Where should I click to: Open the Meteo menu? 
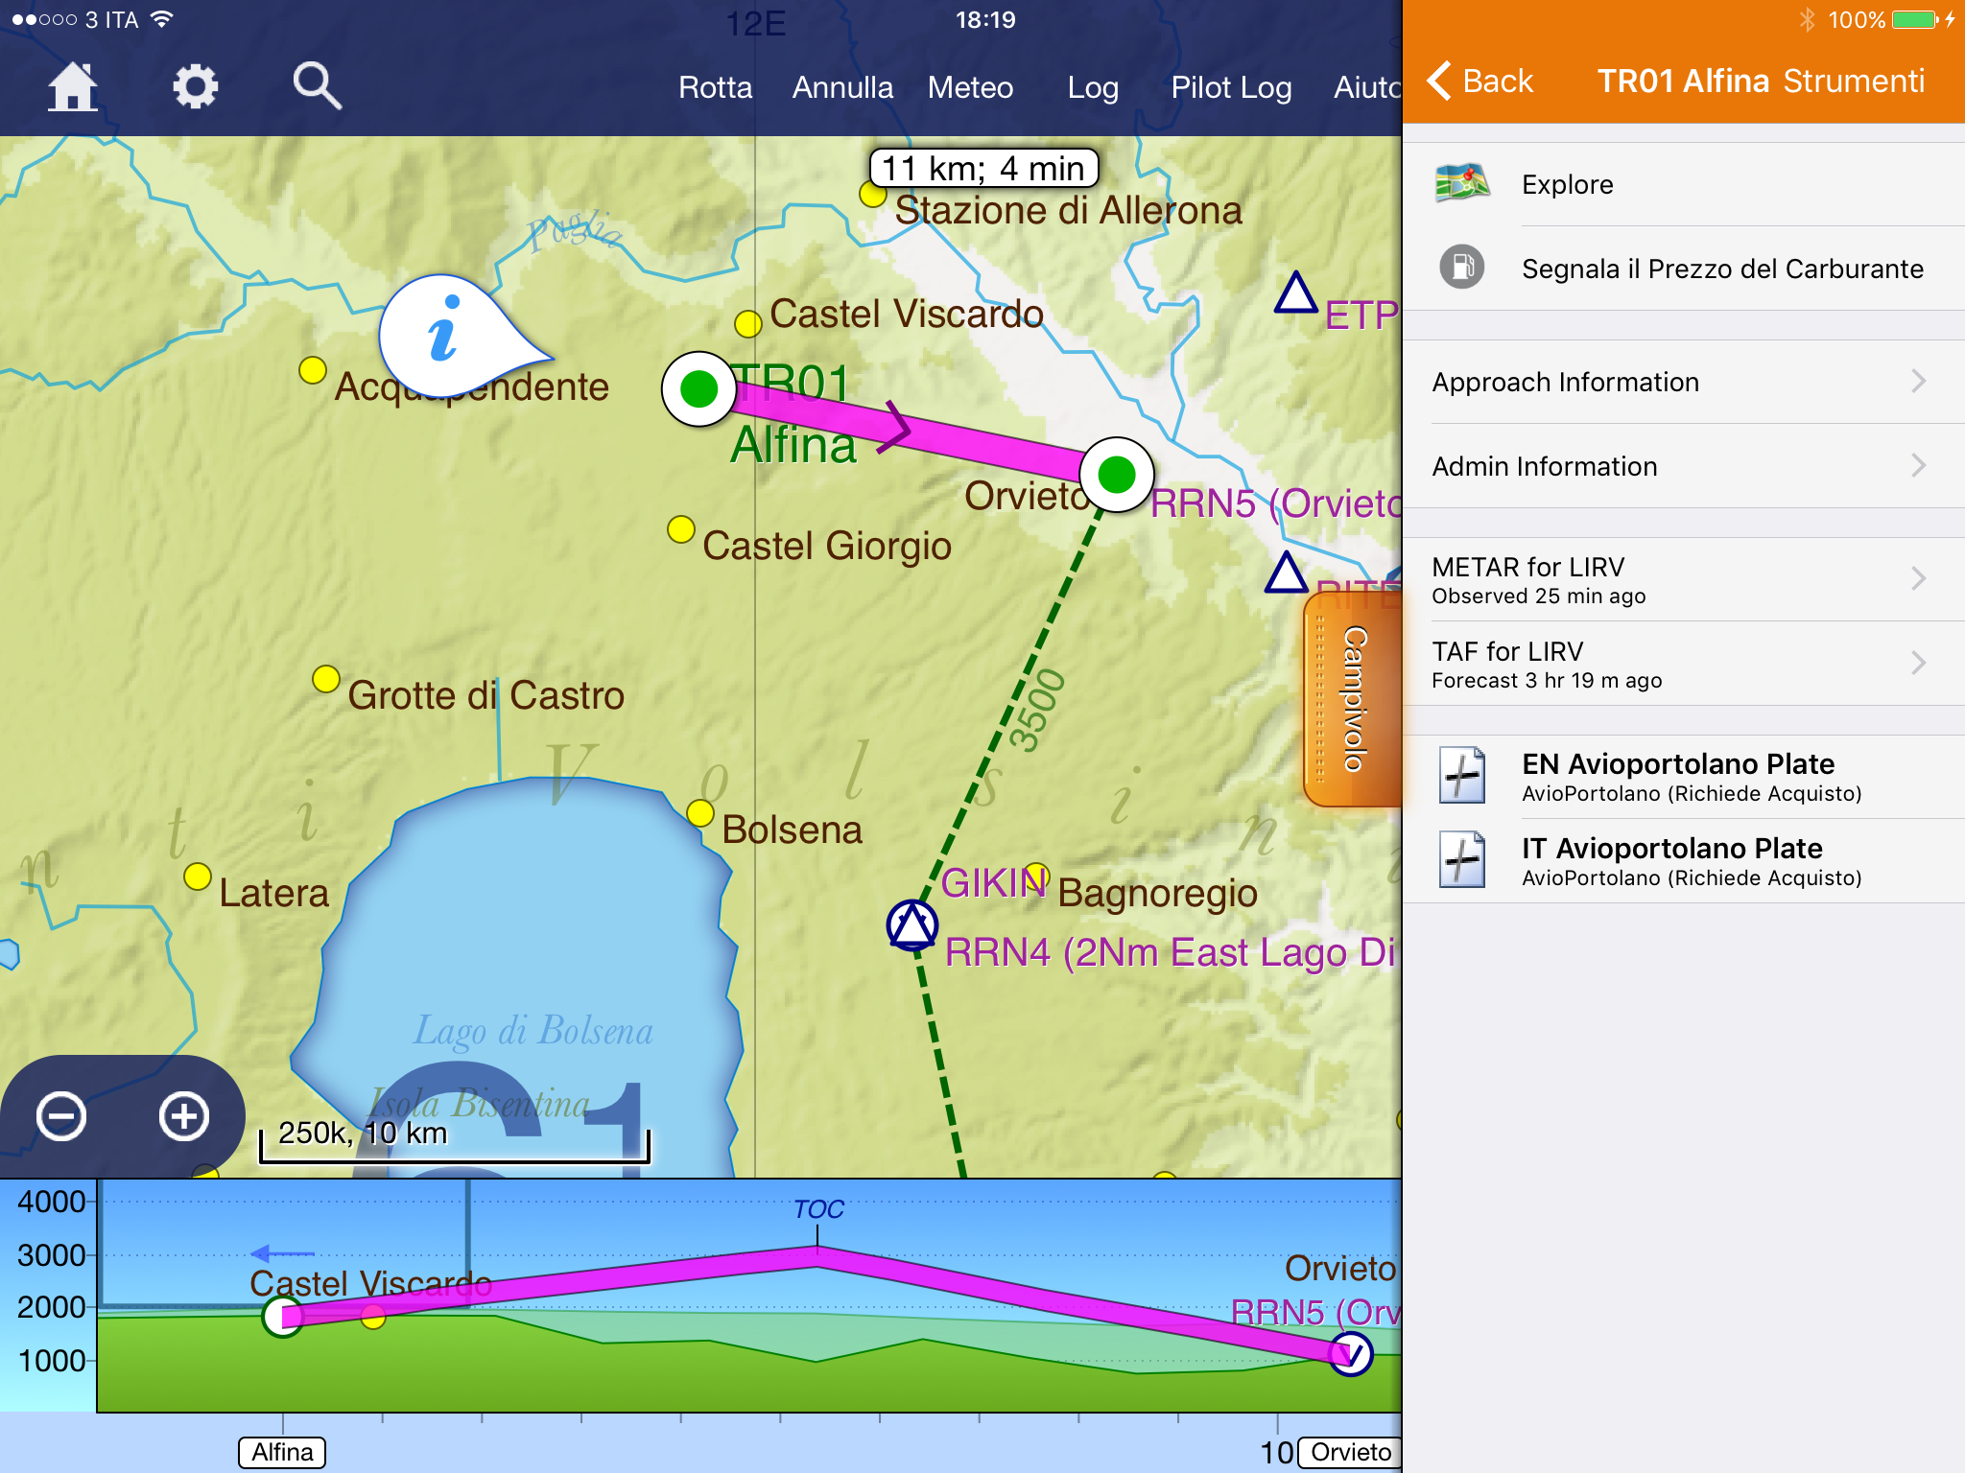[970, 87]
